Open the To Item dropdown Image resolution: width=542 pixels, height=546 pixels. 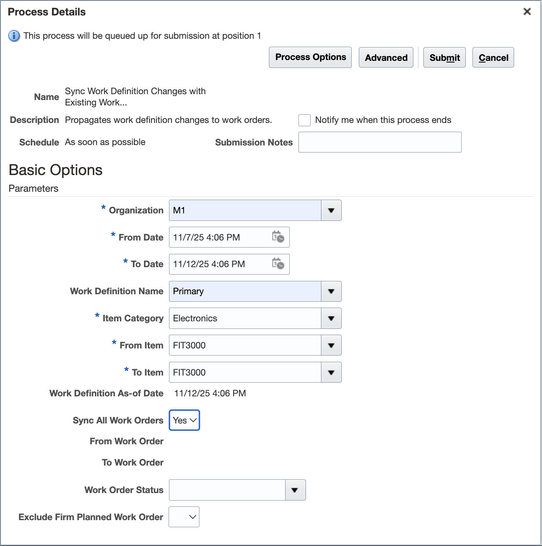331,372
